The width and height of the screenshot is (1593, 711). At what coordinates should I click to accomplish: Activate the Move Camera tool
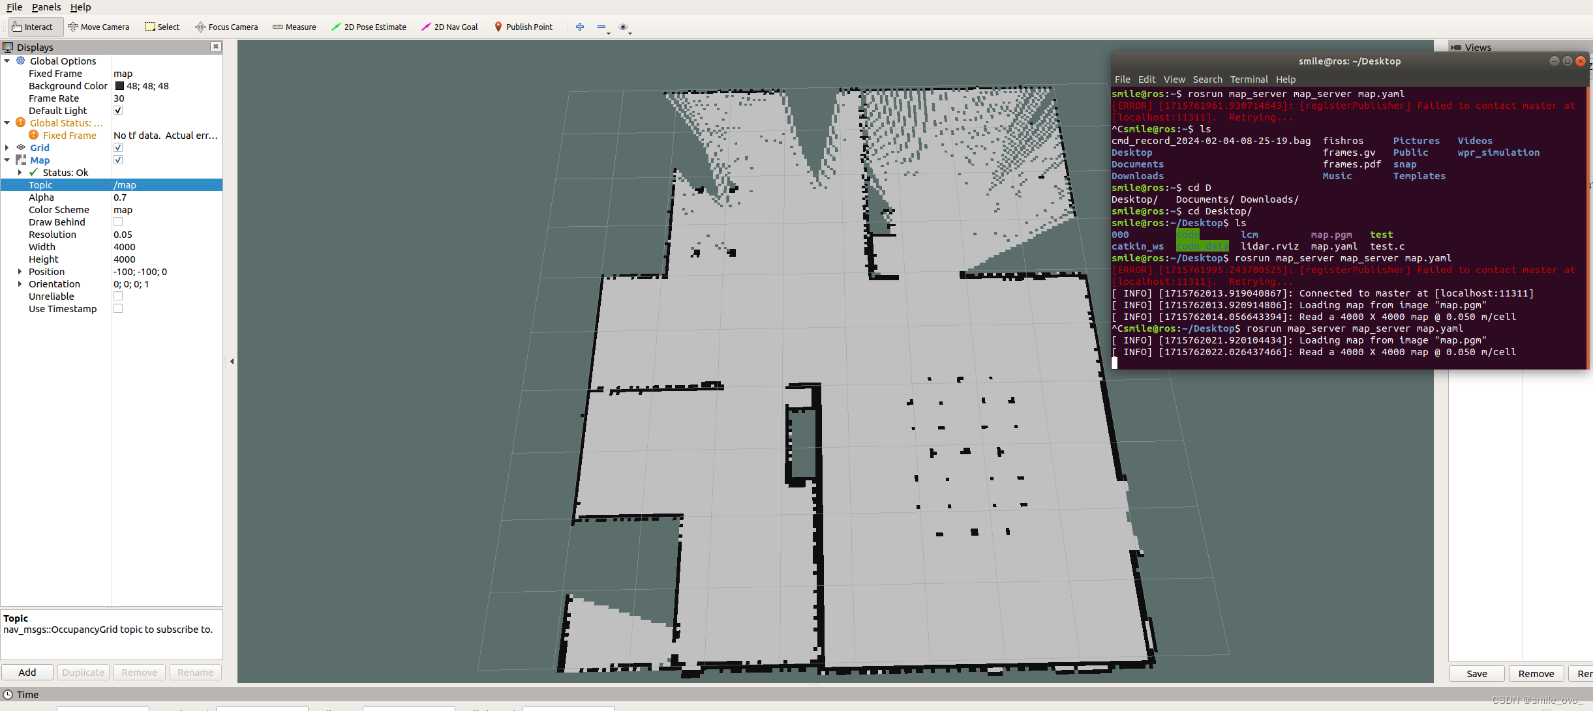tap(99, 27)
